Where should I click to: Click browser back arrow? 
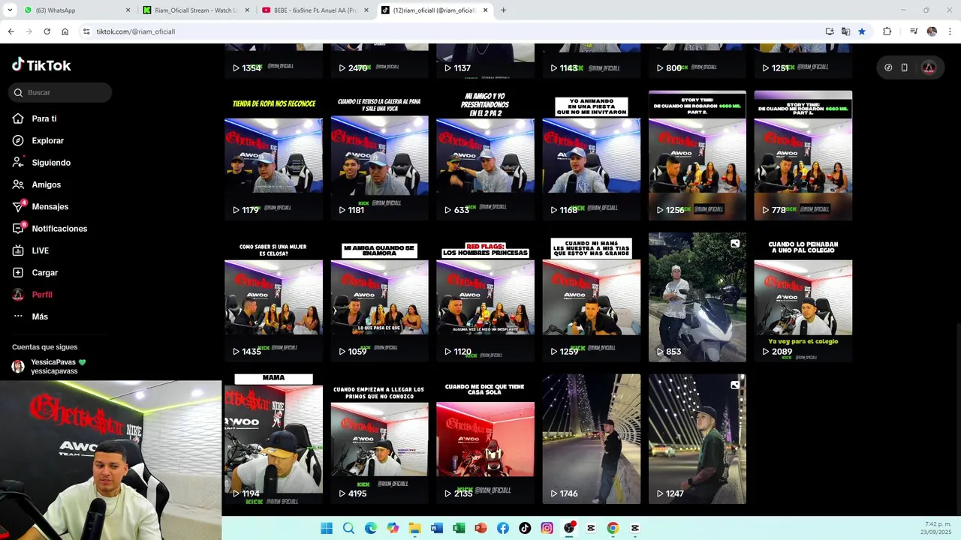pos(11,31)
